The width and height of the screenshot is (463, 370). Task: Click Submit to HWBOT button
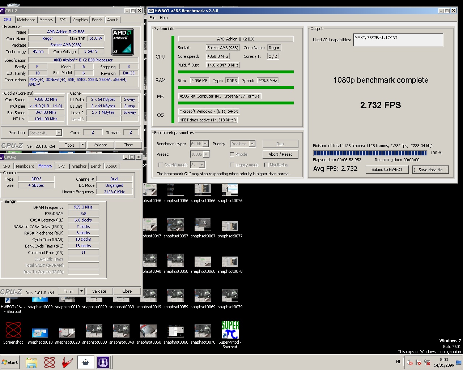coord(387,169)
